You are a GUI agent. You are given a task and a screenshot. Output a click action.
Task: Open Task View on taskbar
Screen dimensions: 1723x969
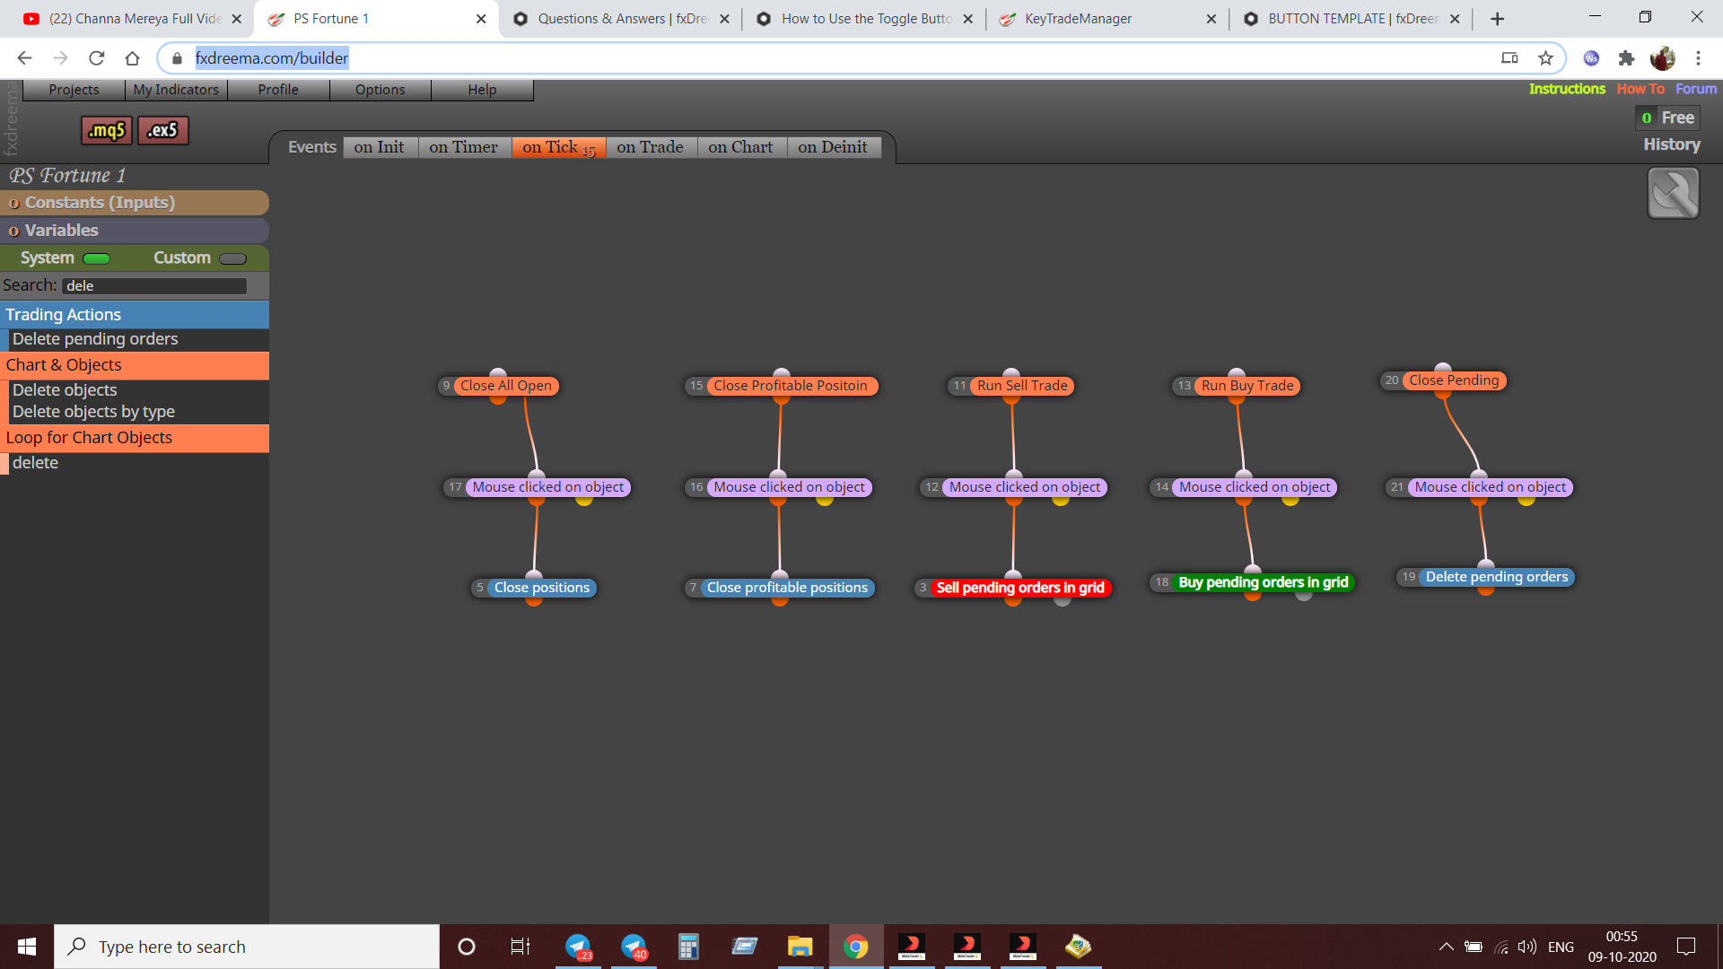pyautogui.click(x=520, y=947)
